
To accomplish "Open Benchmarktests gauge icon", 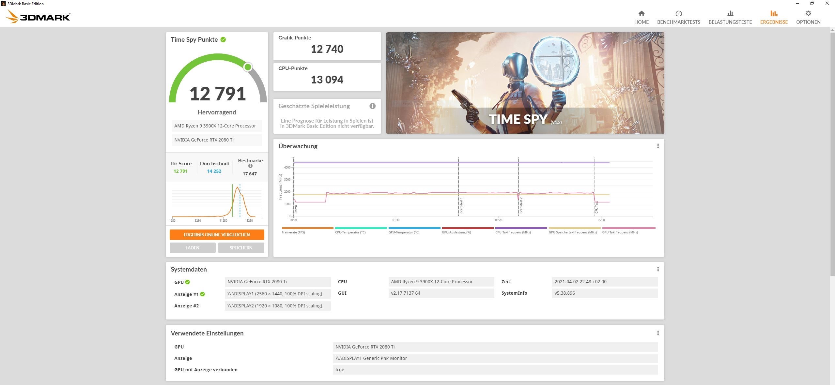I will pos(678,14).
